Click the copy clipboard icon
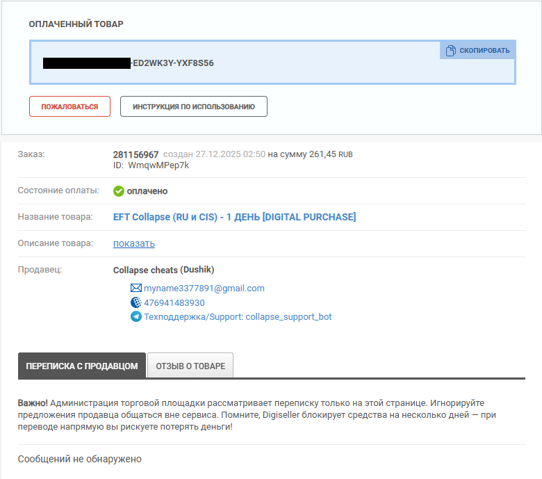Screen dimensions: 542x479 tap(450, 51)
